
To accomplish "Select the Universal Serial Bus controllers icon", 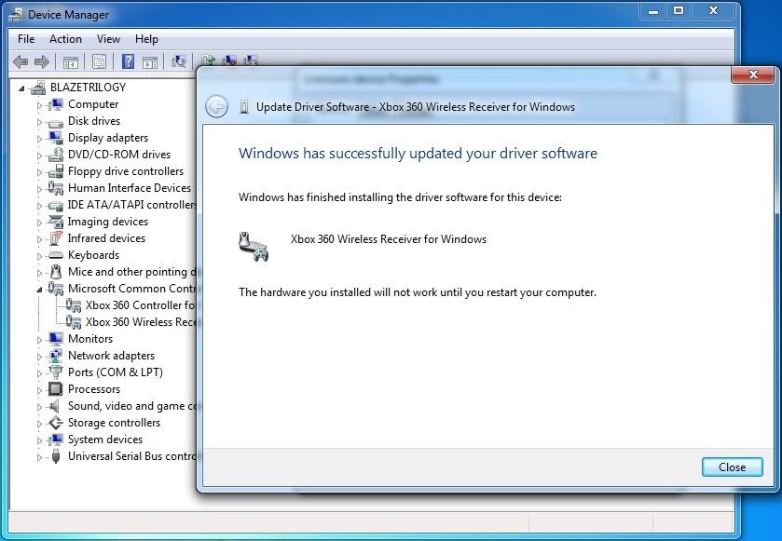I will click(56, 456).
